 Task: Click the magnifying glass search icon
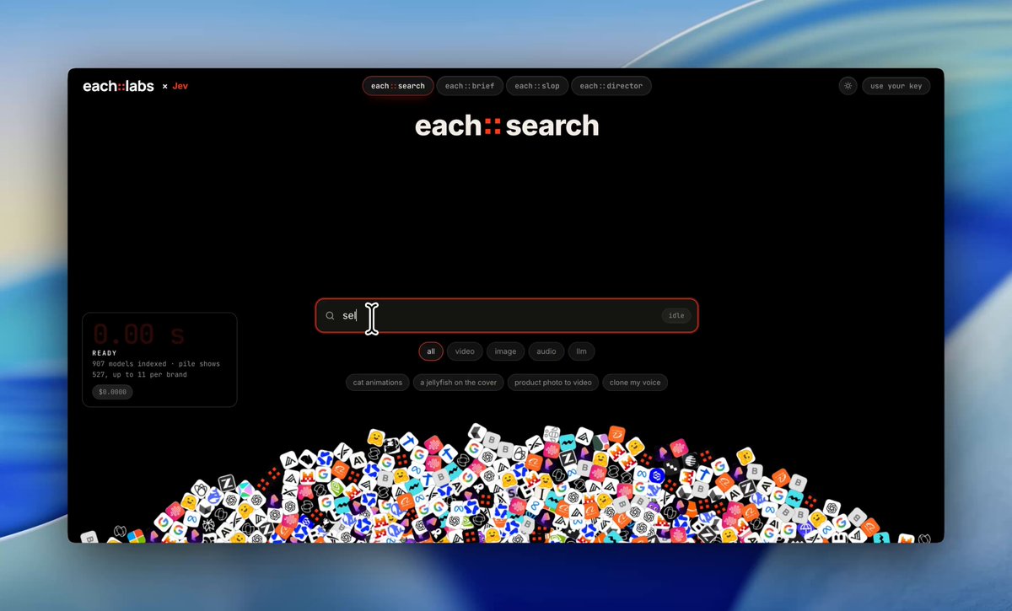[330, 316]
